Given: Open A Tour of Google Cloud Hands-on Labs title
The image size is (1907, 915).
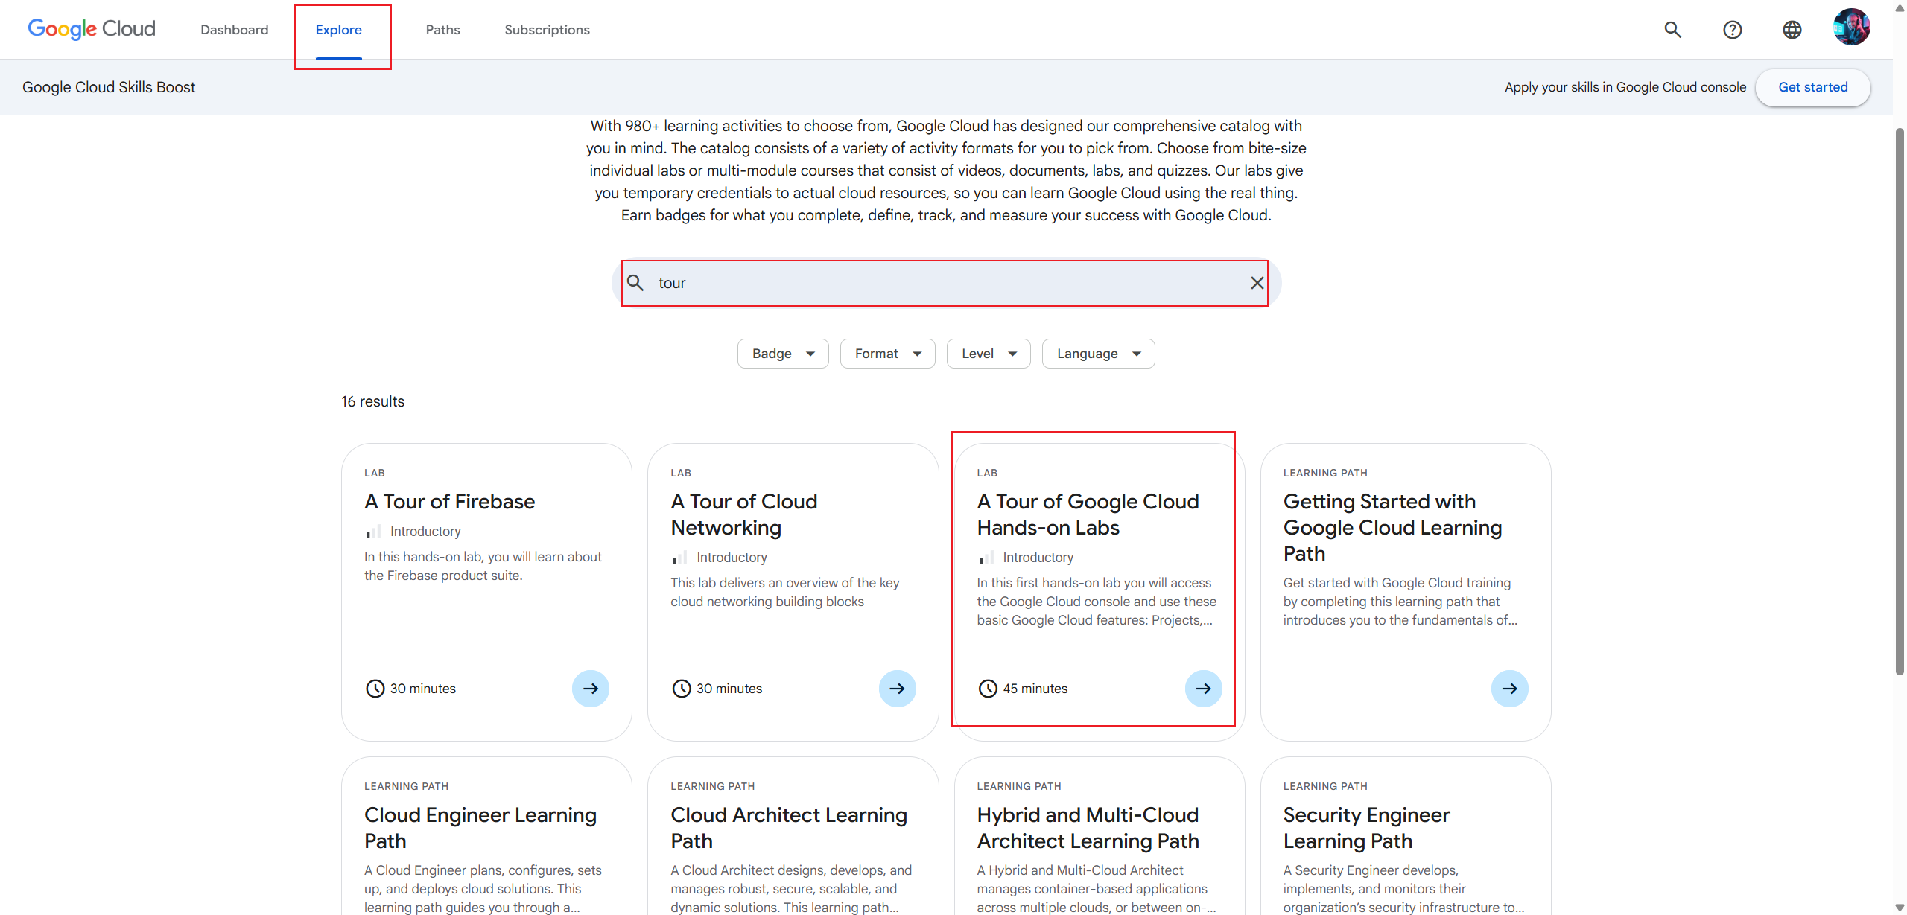Looking at the screenshot, I should pyautogui.click(x=1088, y=514).
